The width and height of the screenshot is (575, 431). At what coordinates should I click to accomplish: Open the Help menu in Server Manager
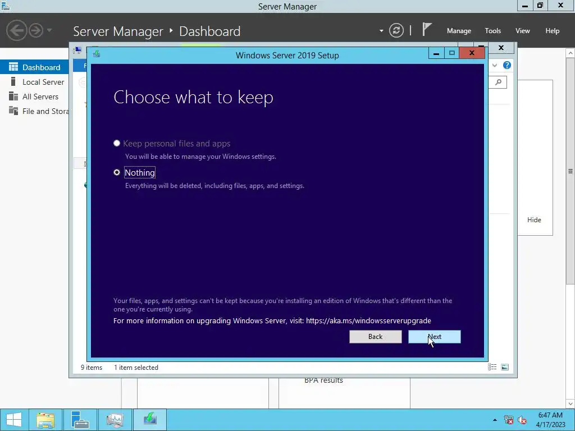point(553,31)
